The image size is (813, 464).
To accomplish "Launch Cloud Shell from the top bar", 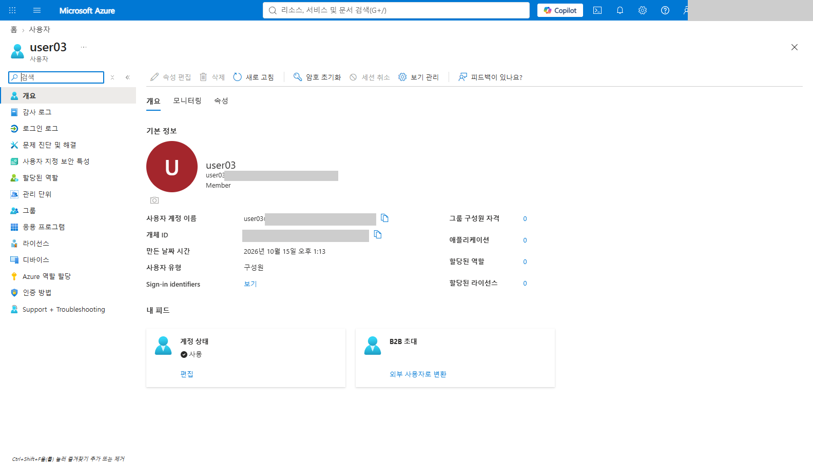I will coord(597,10).
